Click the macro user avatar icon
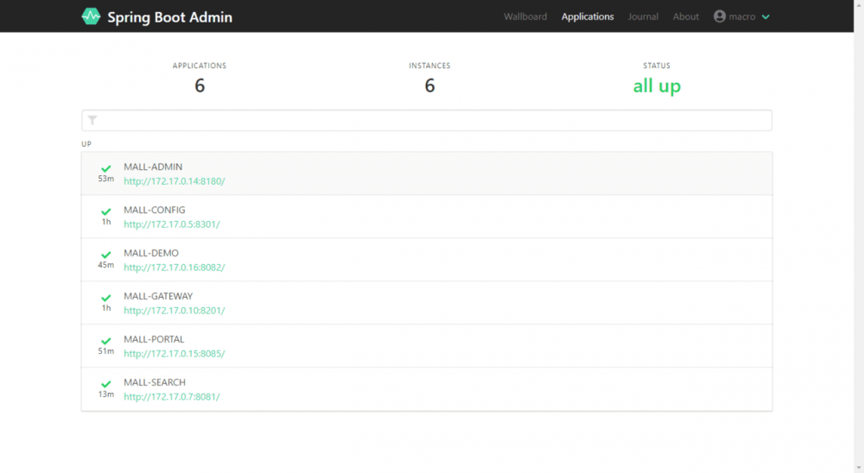Image resolution: width=864 pixels, height=473 pixels. point(719,16)
